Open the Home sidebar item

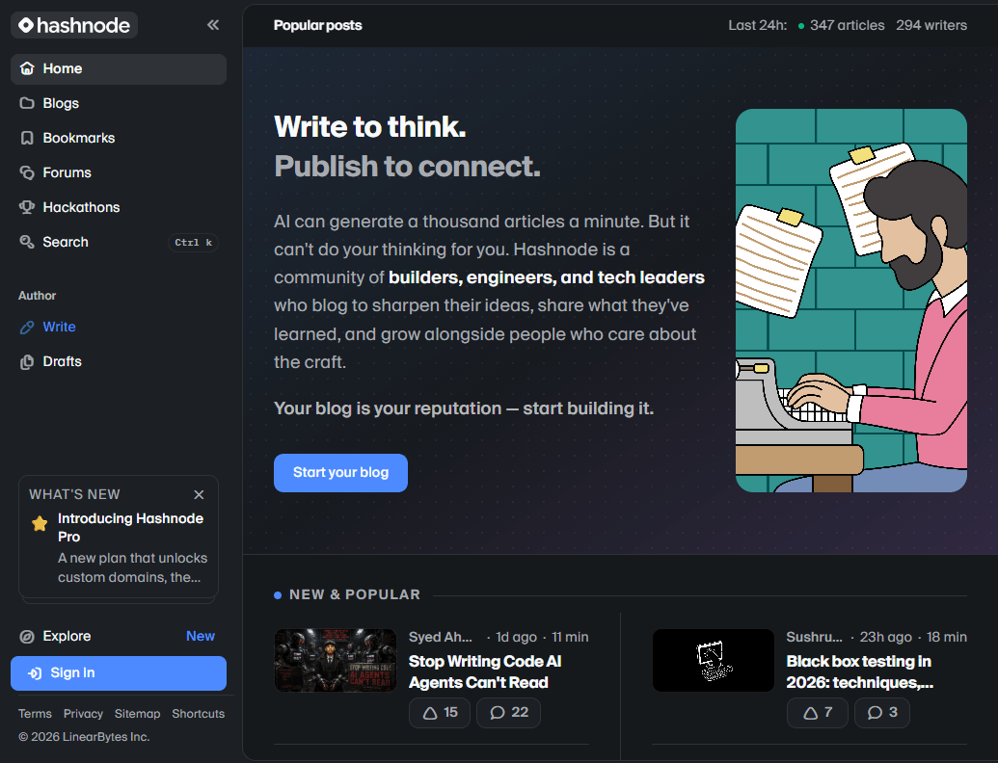point(119,68)
